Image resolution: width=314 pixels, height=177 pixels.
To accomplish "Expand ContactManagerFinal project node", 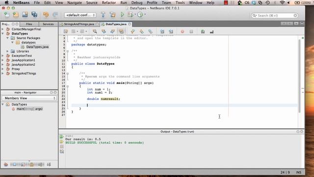I will coord(2,29).
